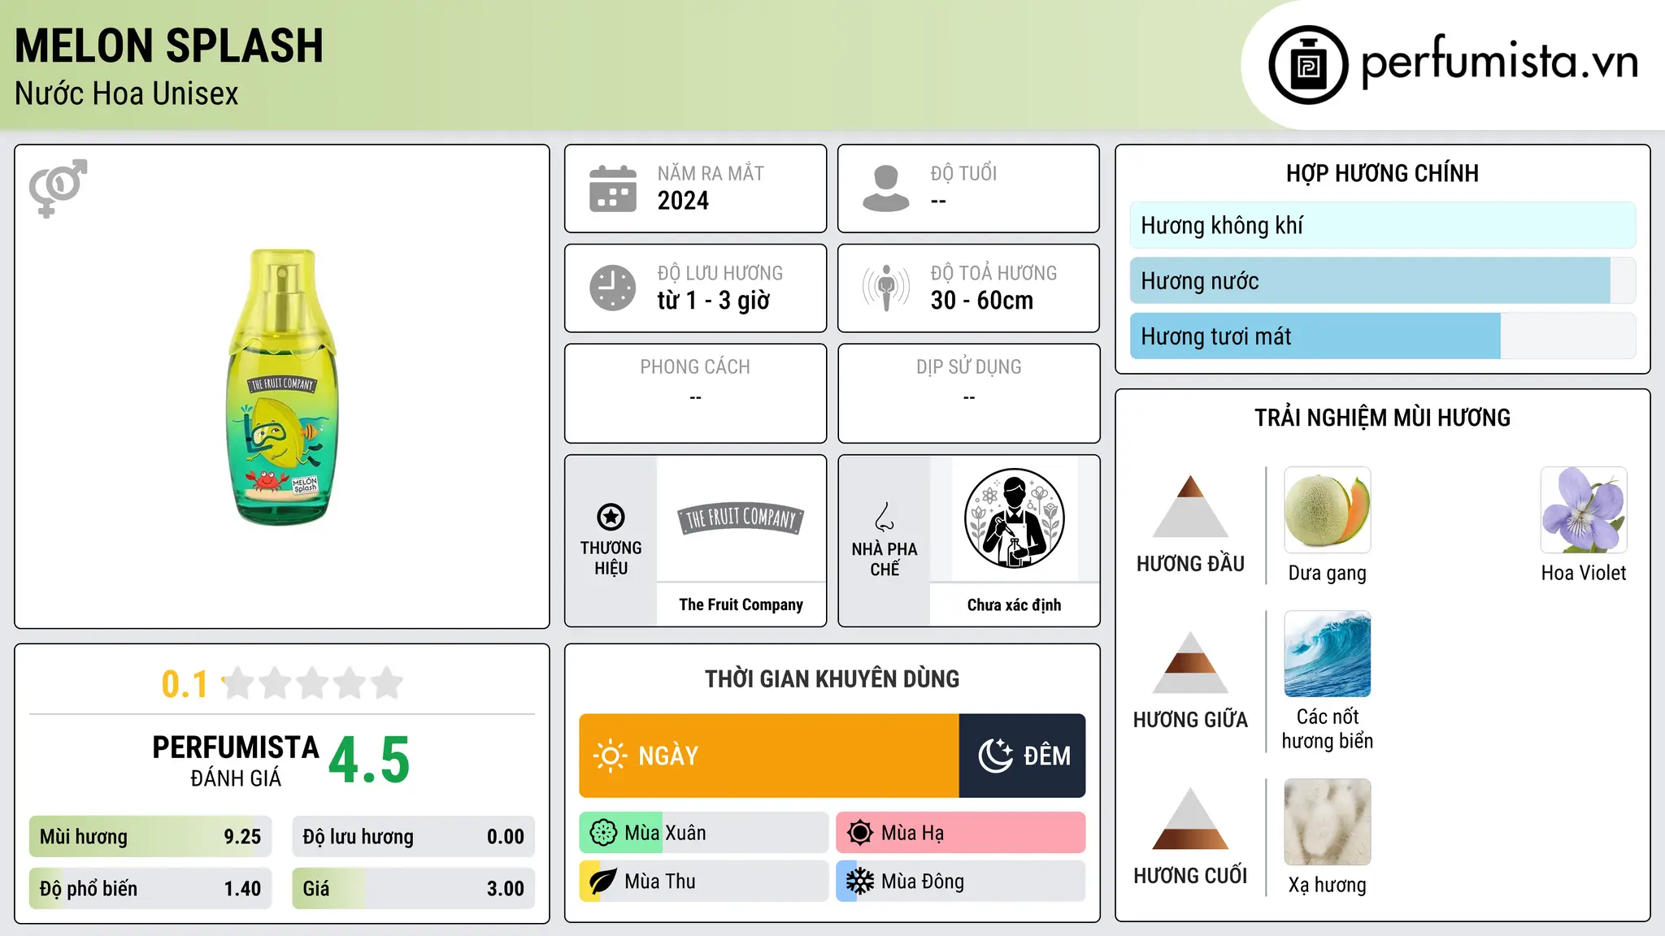Viewport: 1665px width, 936px height.
Task: Click the Độ lưu hương 0.00 score bar
Action: point(413,837)
